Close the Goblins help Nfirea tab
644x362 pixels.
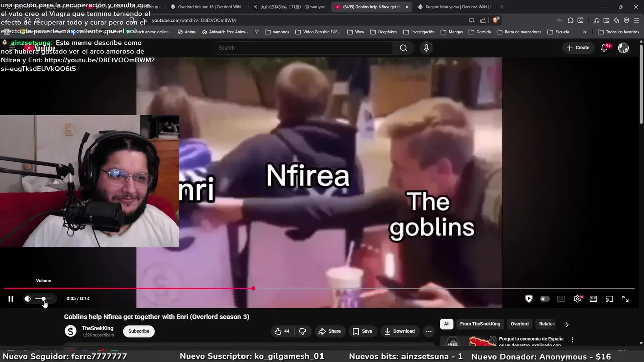point(407,7)
